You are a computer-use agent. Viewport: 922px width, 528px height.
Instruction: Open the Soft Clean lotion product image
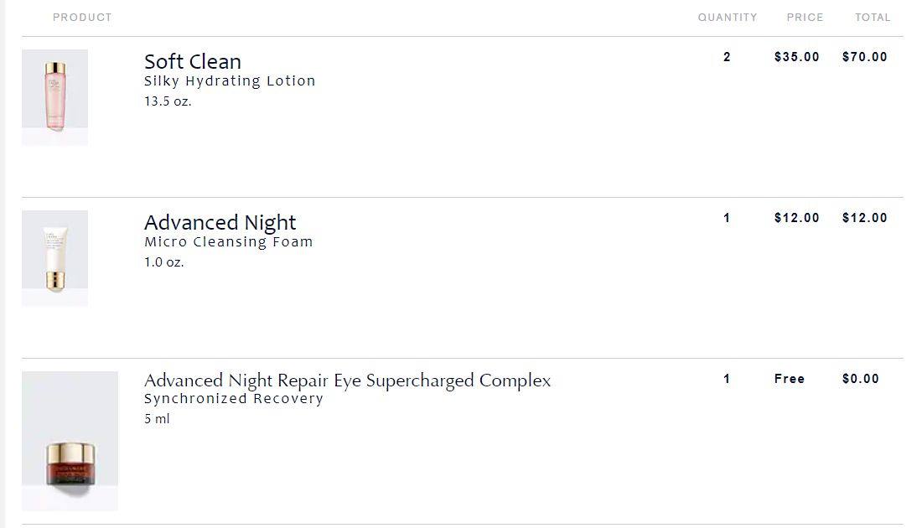click(x=54, y=97)
